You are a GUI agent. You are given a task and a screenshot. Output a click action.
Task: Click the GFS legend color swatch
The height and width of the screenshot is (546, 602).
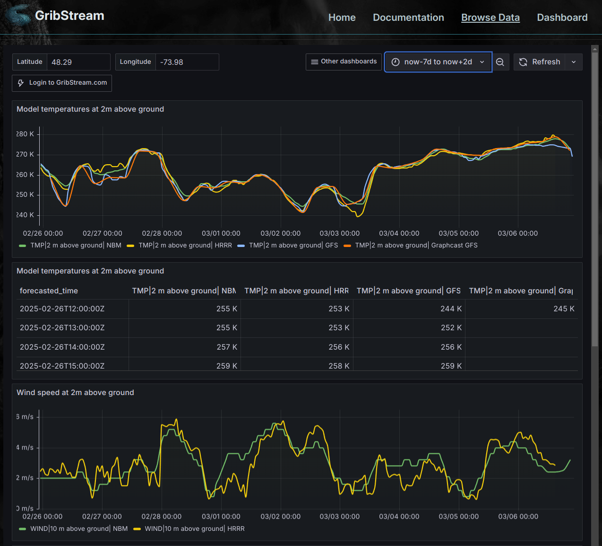pos(241,246)
